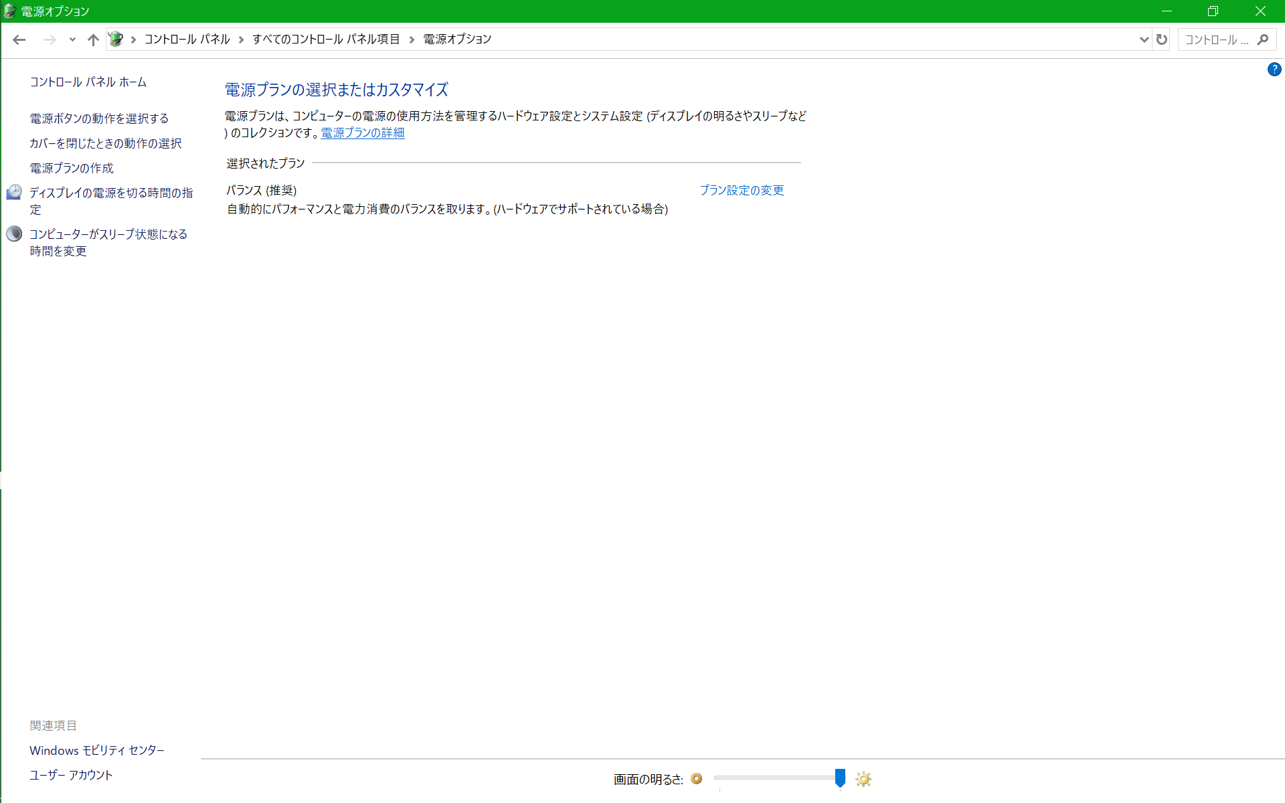The width and height of the screenshot is (1285, 803).
Task: Click the dim brightness icon beside slider
Action: (697, 778)
